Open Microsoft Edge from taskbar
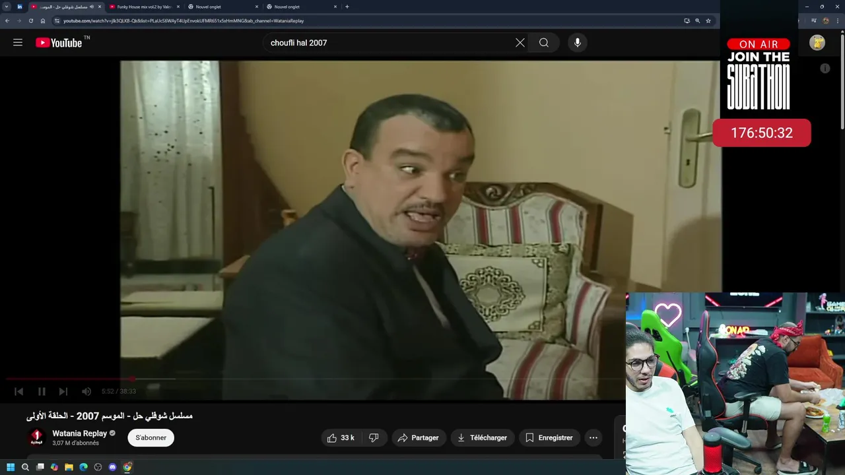Viewport: 845px width, 475px height. point(83,467)
